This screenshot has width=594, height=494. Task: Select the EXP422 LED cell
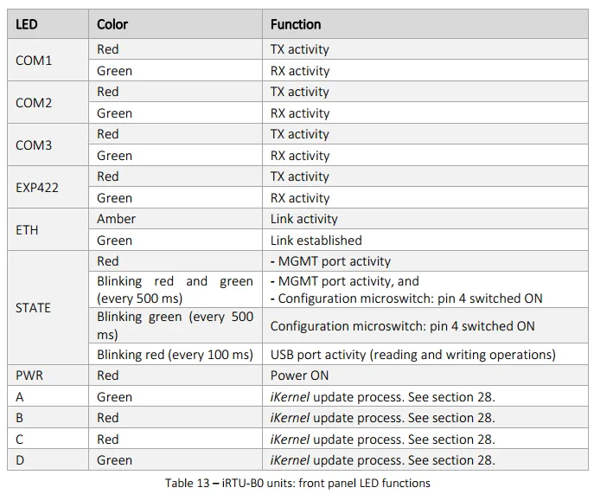(48, 187)
